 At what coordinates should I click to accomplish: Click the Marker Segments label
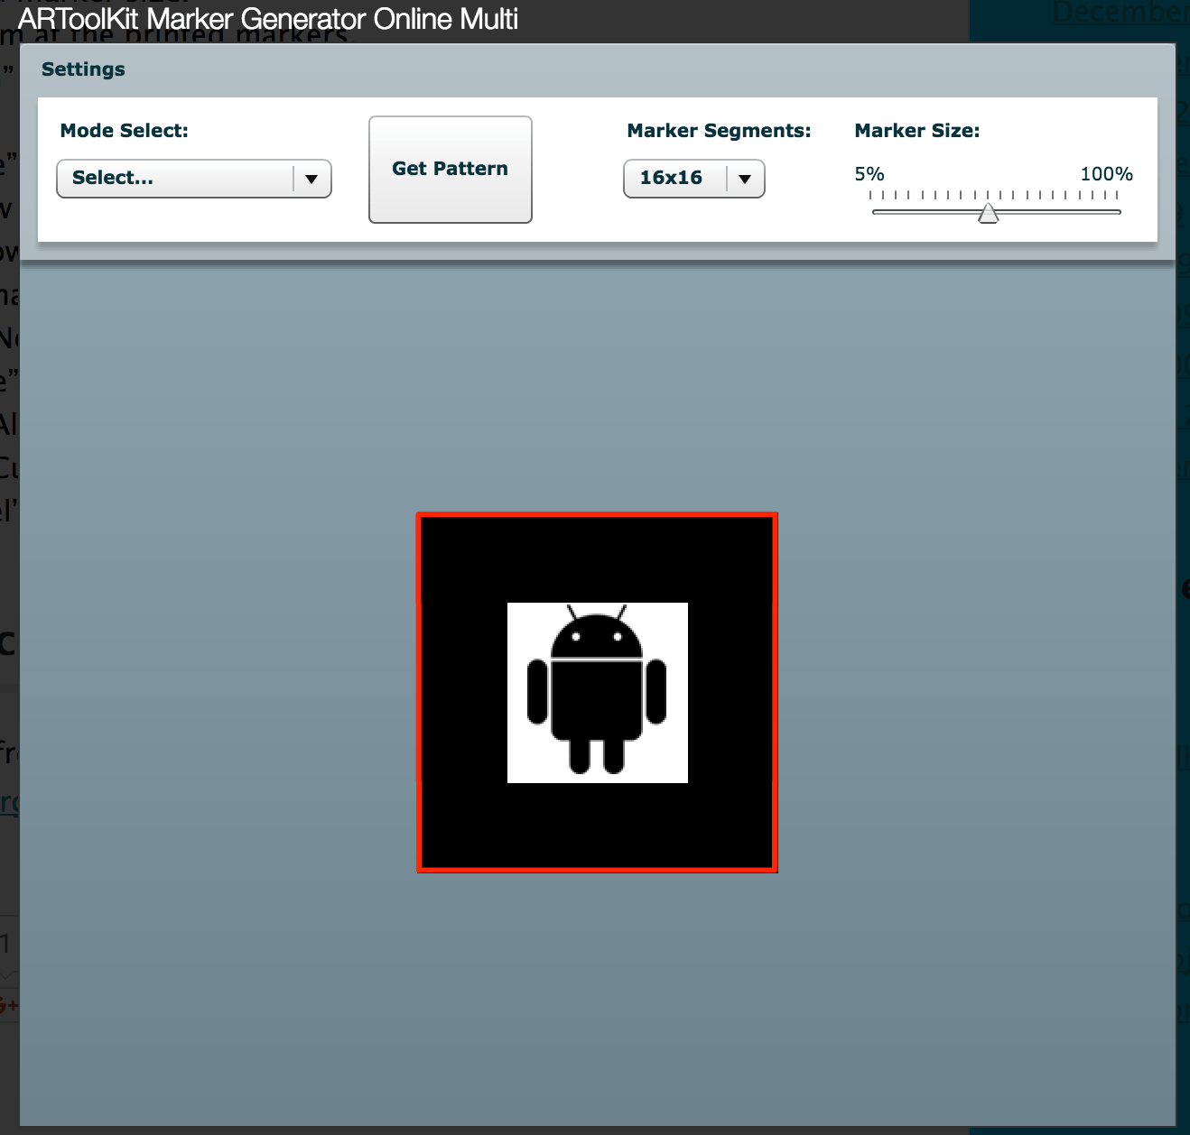click(x=719, y=131)
